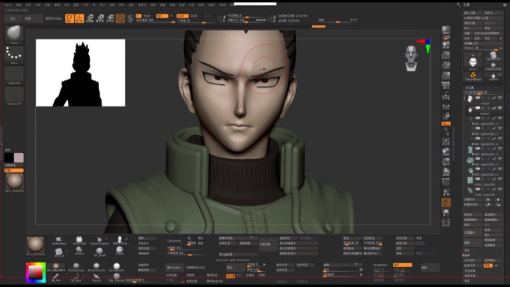Pick the Cylinder3D tool

pyautogui.click(x=493, y=56)
